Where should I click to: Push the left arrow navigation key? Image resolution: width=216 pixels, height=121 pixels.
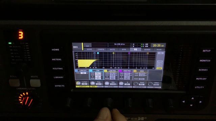click(183, 102)
